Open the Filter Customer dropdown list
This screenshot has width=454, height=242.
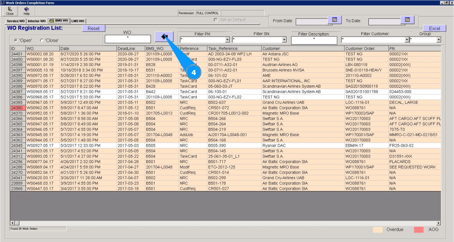407,40
